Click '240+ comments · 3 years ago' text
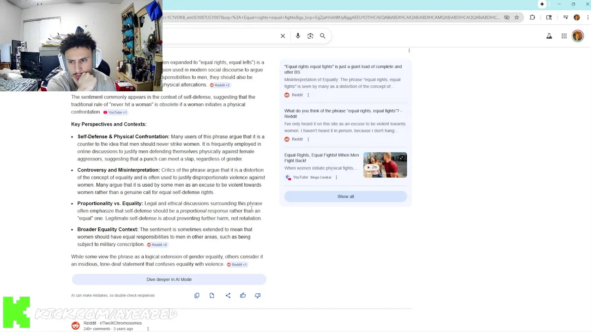The image size is (591, 332). point(108,329)
